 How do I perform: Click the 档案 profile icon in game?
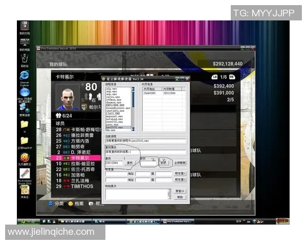(71, 203)
